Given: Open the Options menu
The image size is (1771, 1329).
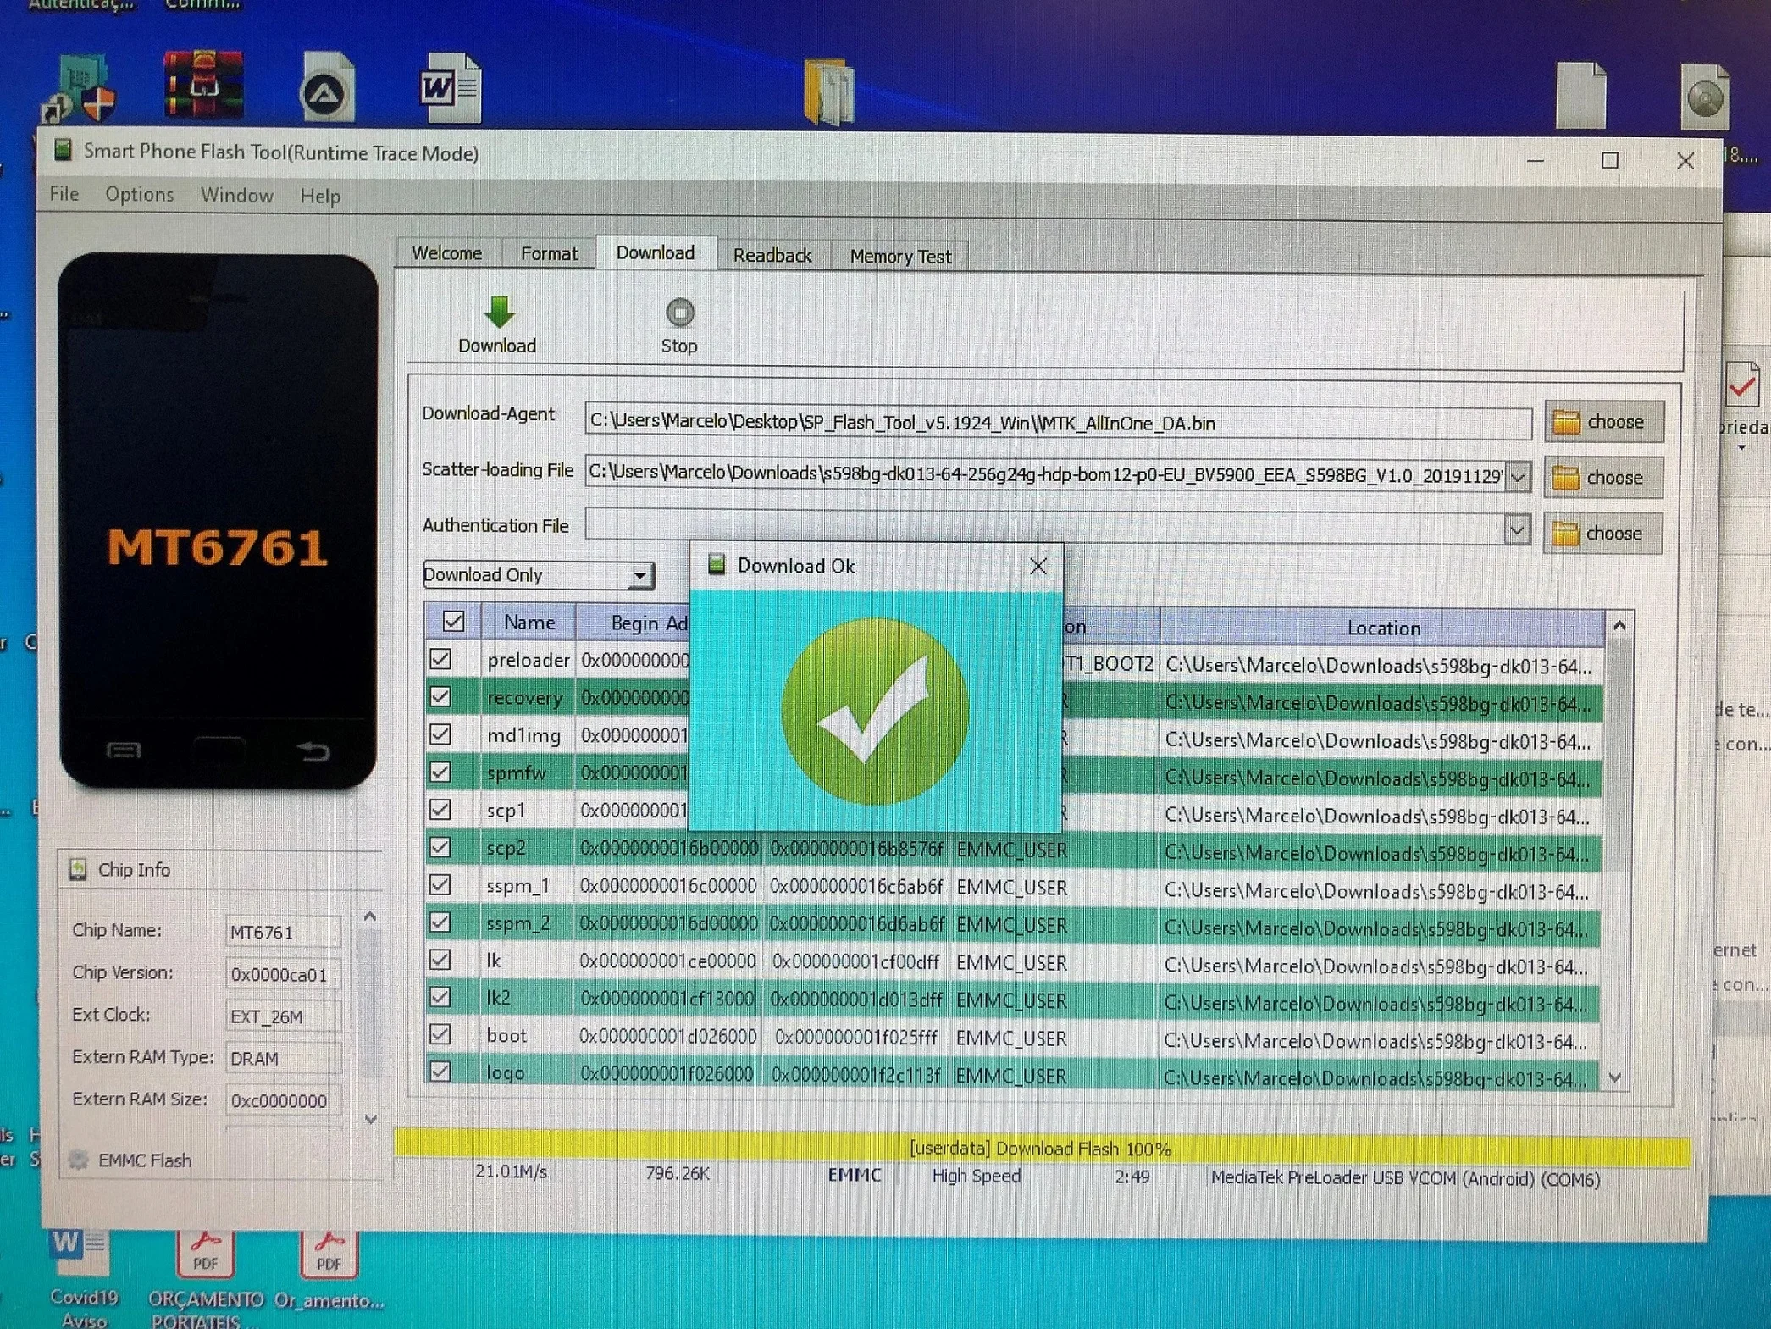Looking at the screenshot, I should (139, 195).
